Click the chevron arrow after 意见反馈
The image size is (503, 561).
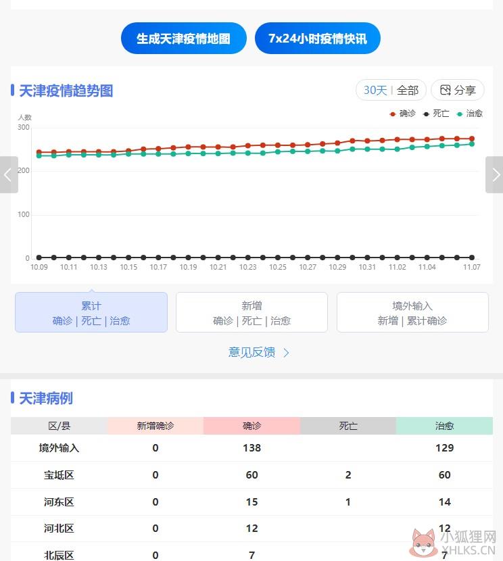pos(286,353)
